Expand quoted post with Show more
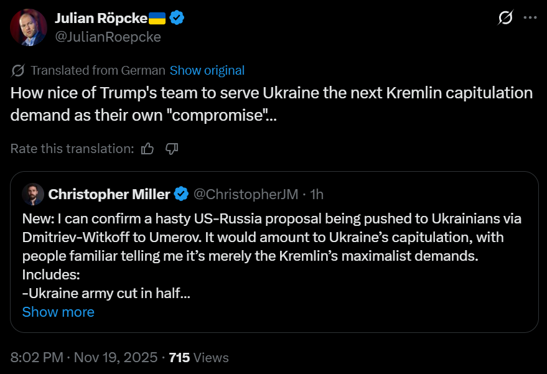 (58, 312)
